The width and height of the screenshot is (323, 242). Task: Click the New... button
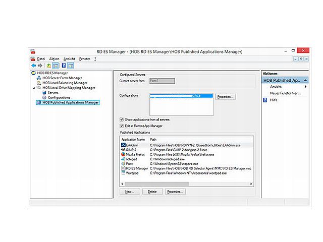tap(130, 192)
